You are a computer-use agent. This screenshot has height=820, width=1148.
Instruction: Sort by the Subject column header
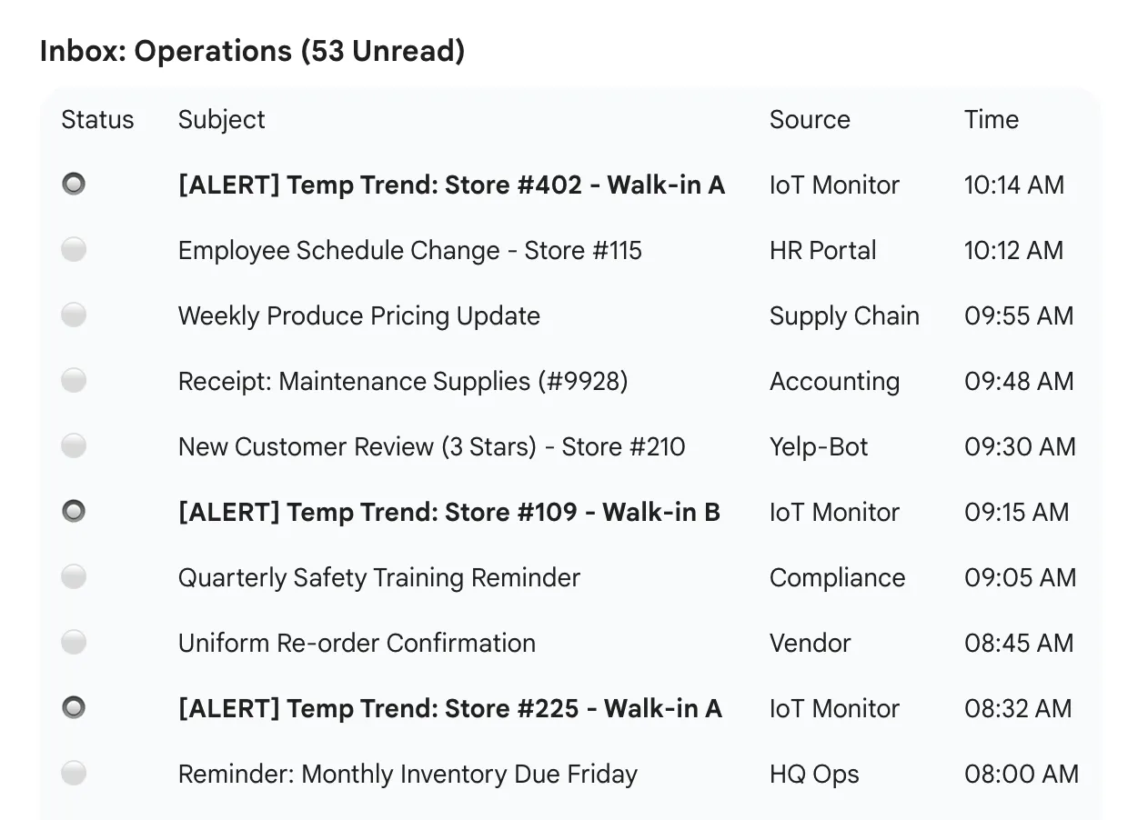tap(221, 119)
